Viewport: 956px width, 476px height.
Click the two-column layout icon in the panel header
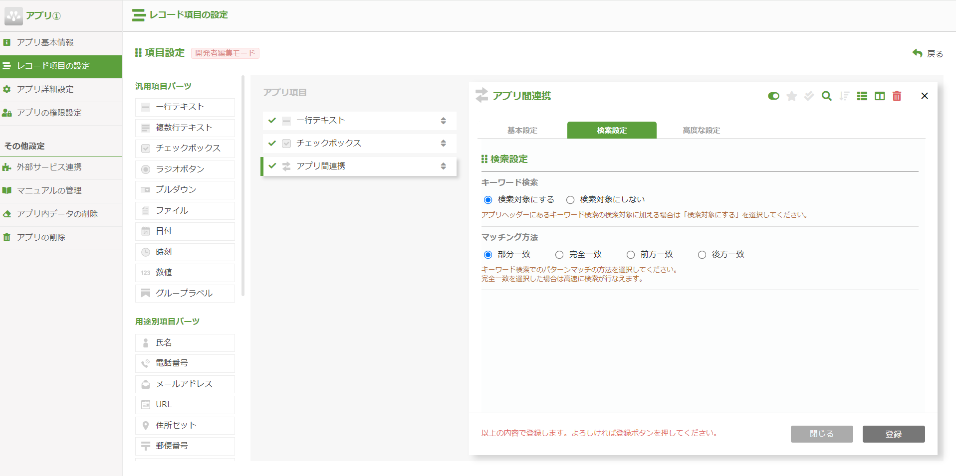[879, 96]
